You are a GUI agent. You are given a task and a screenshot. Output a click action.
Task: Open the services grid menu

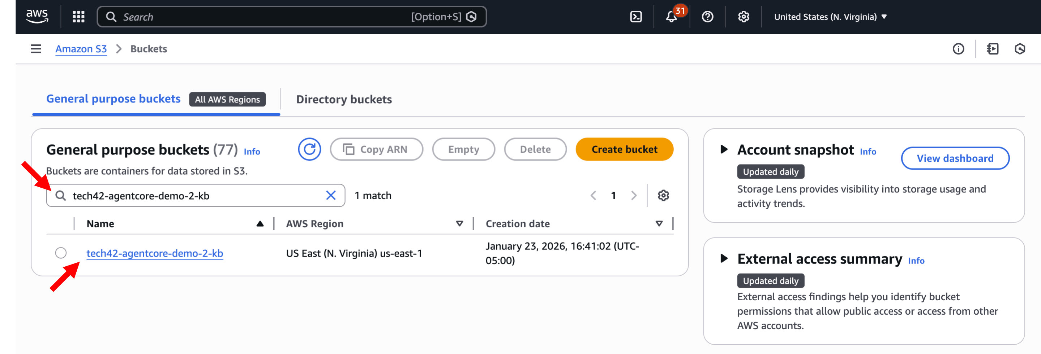[78, 17]
